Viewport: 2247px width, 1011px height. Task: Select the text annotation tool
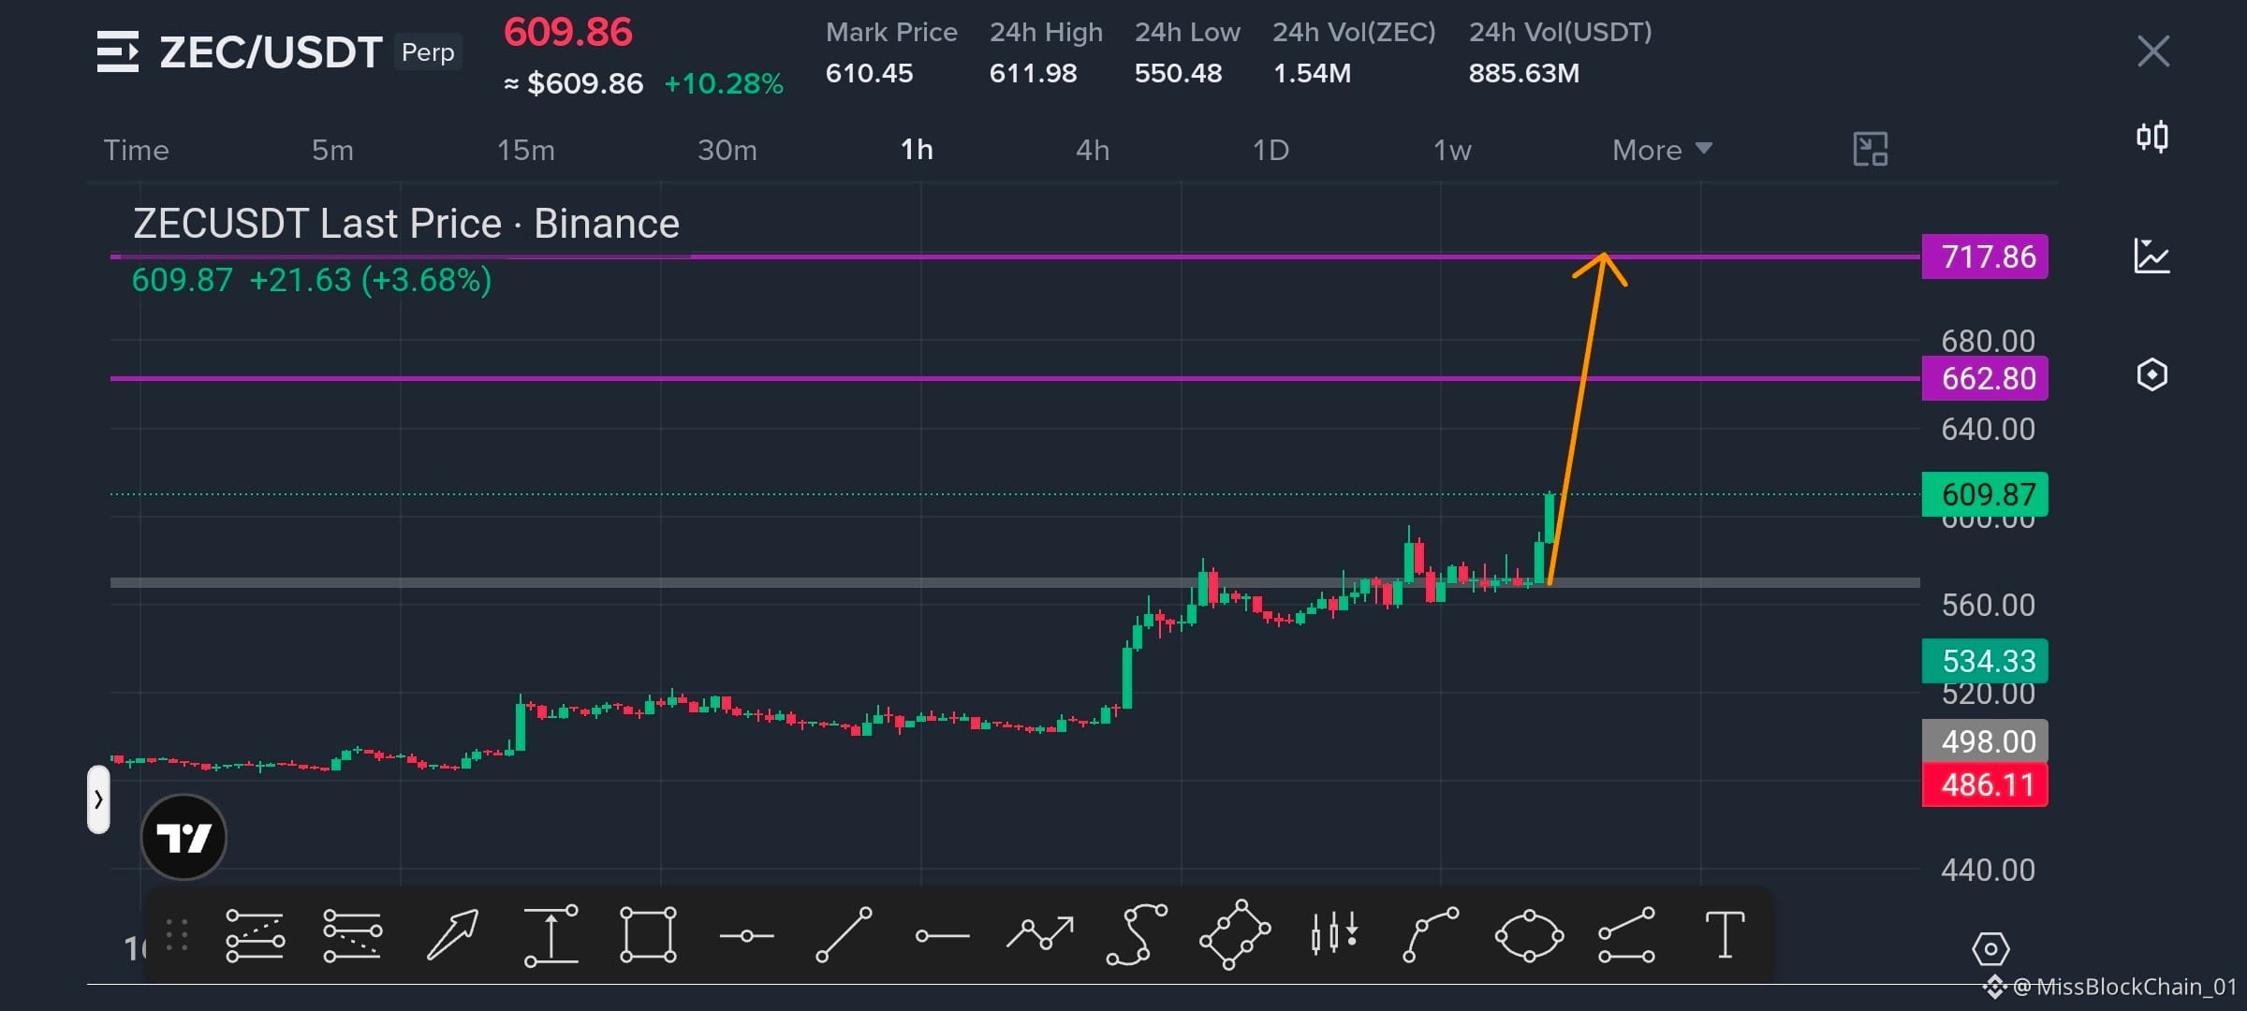[x=1725, y=935]
